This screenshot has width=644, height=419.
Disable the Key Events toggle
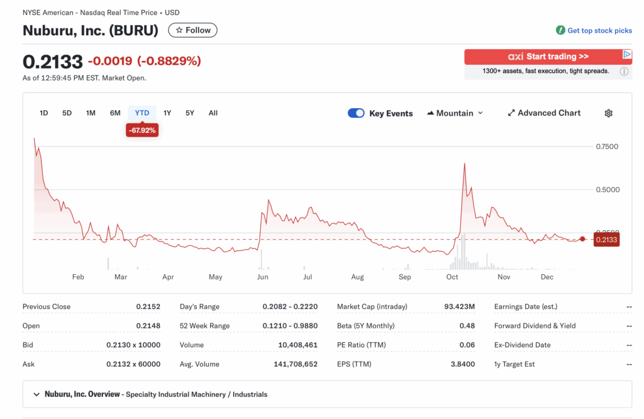[356, 113]
